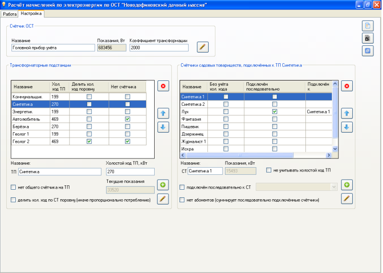Move selected garden meter up
This screenshot has width=383, height=273.
347,114
